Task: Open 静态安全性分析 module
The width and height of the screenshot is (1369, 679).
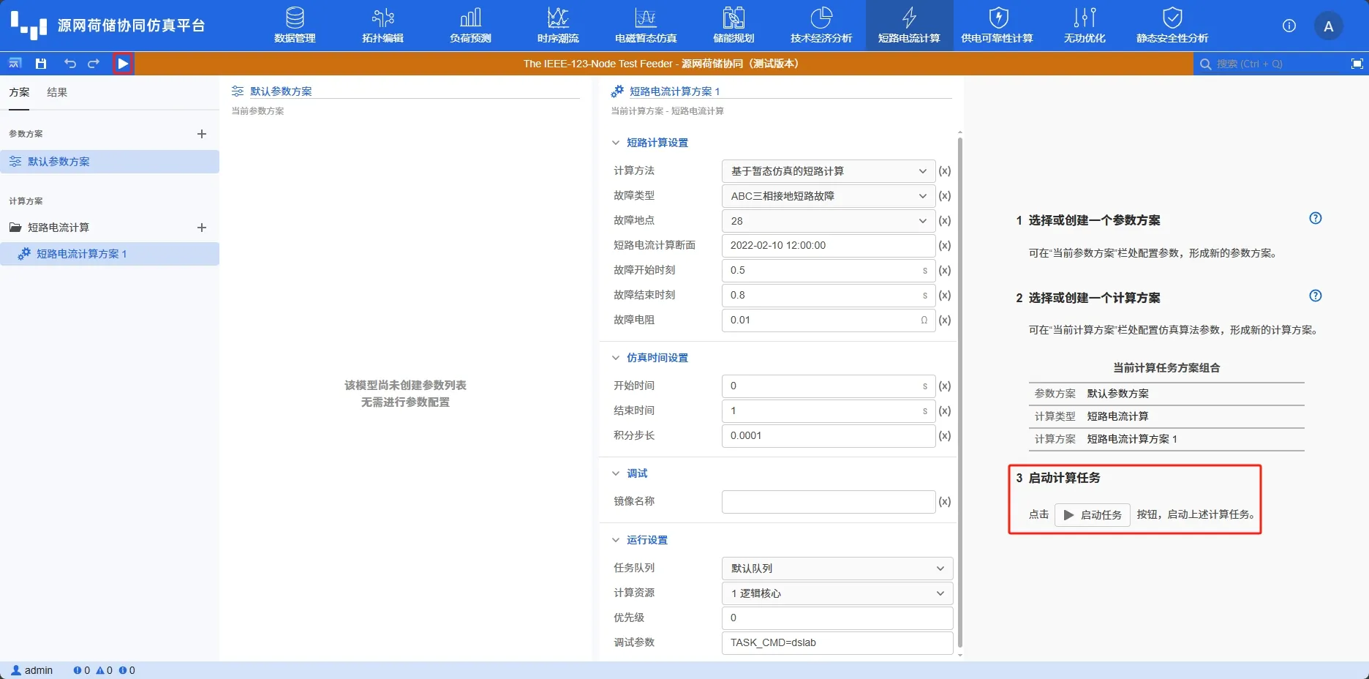Action: point(1172,26)
